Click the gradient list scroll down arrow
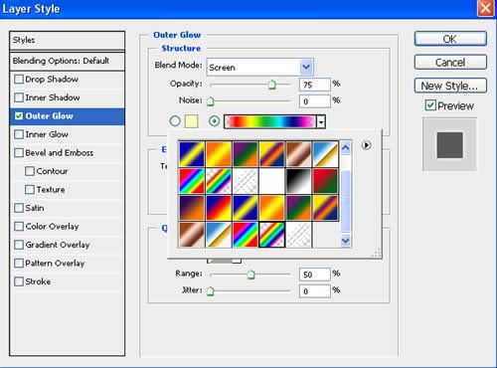Image resolution: width=497 pixels, height=368 pixels. (x=345, y=241)
